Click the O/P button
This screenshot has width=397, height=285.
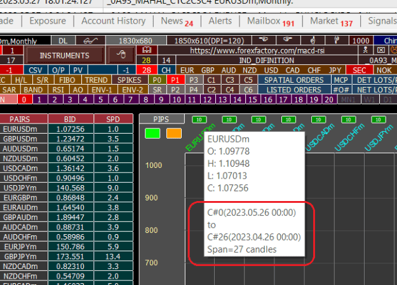coord(58,70)
